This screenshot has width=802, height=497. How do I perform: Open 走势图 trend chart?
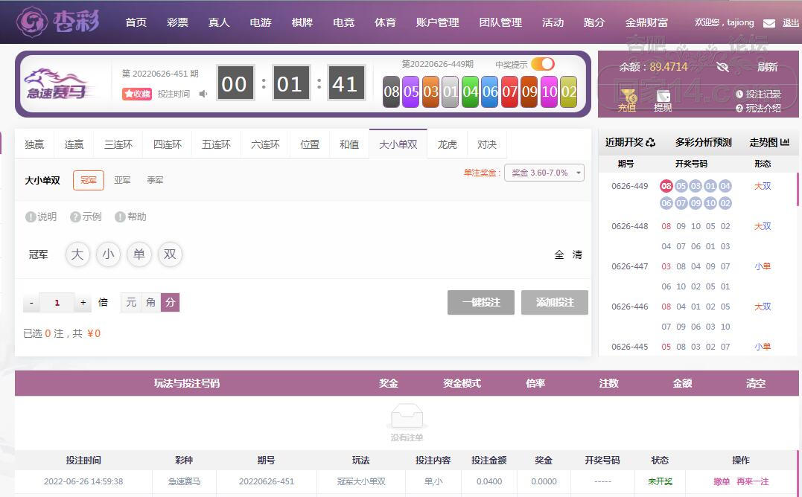tap(768, 143)
